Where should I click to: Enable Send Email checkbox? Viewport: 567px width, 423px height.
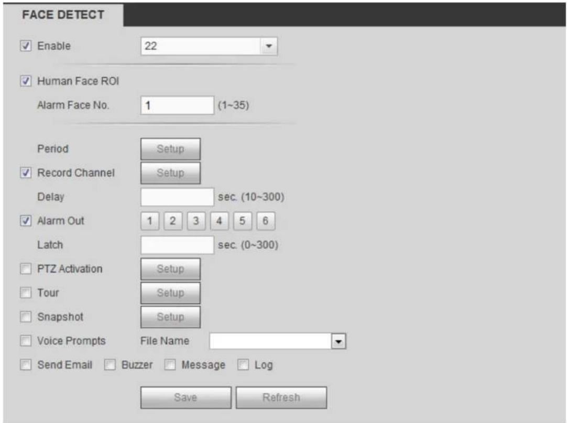tap(26, 364)
